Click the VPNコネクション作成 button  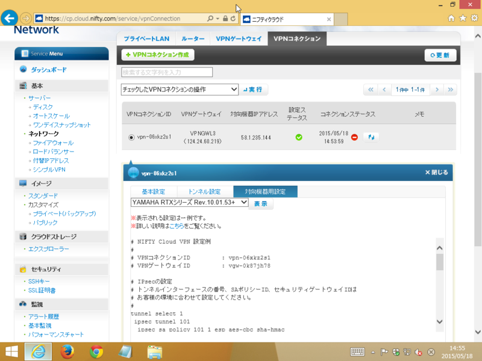coord(158,55)
